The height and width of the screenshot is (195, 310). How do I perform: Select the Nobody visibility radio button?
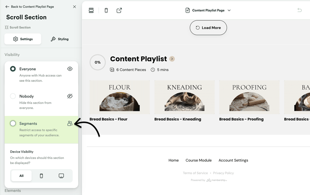pos(13,96)
